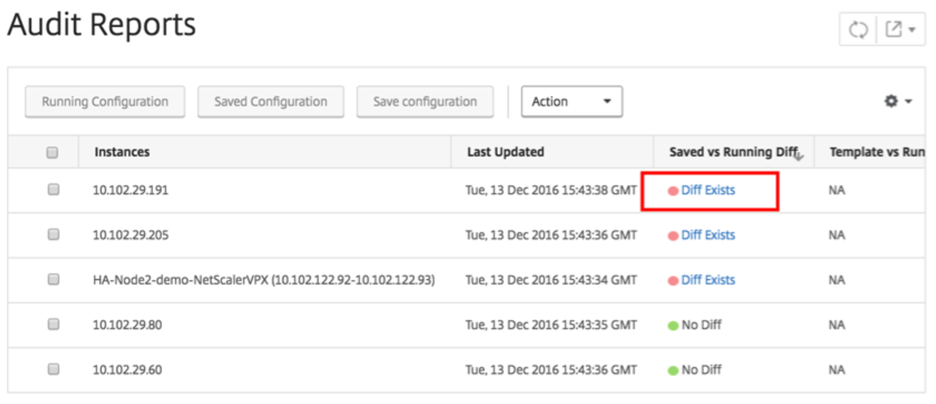
Task: Refresh the Audit Reports page
Action: coord(858,30)
